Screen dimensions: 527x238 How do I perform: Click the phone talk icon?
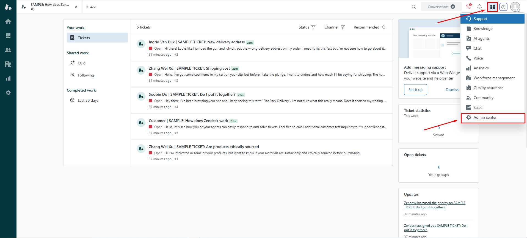[469, 7]
